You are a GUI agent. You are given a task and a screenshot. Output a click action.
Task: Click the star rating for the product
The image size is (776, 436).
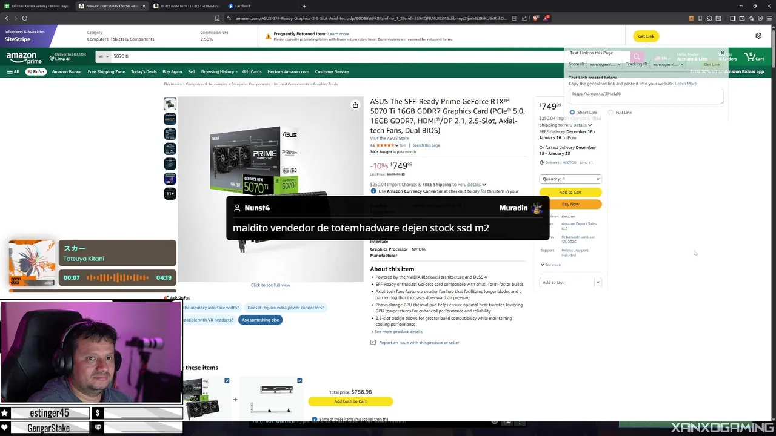[386, 145]
